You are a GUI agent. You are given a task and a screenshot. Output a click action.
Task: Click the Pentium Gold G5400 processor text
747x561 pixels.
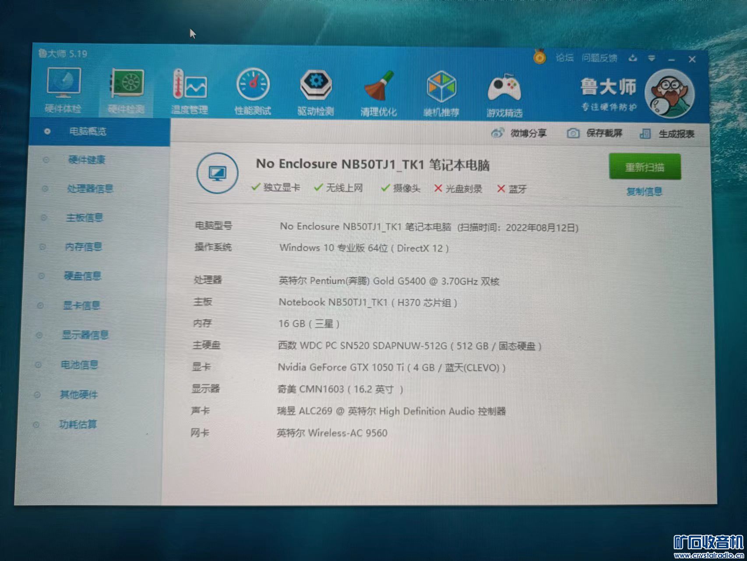pyautogui.click(x=389, y=281)
